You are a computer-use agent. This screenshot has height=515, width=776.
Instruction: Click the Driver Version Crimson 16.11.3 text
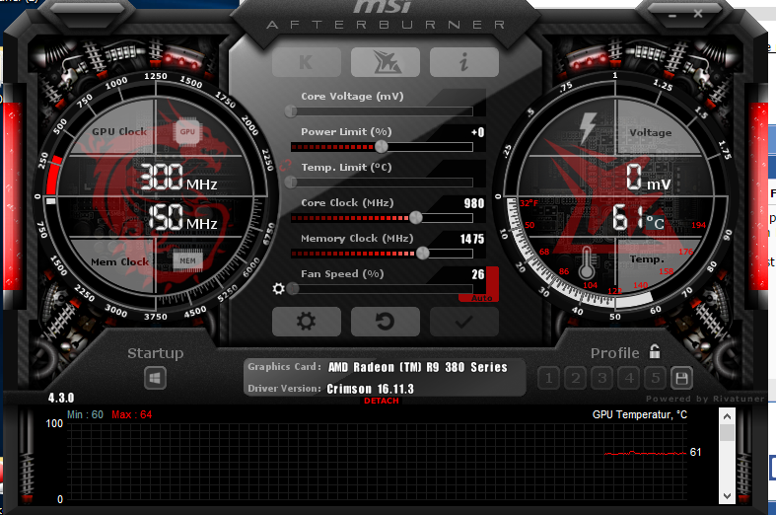click(370, 389)
